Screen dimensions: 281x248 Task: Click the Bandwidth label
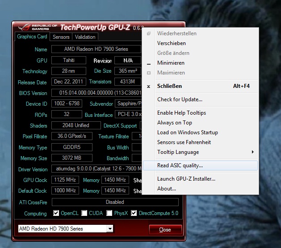(118, 158)
